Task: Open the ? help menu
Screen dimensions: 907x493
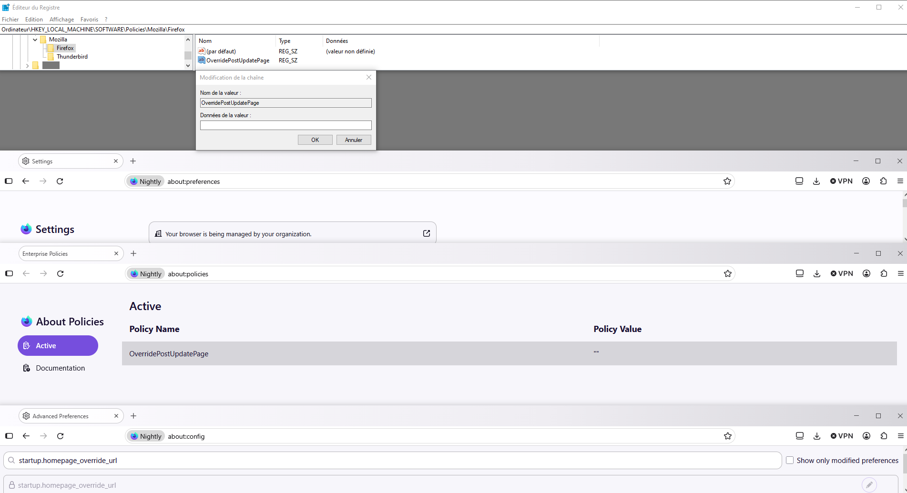Action: [106, 20]
